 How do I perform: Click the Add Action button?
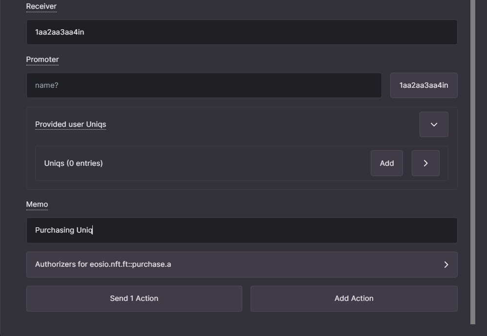tap(354, 298)
